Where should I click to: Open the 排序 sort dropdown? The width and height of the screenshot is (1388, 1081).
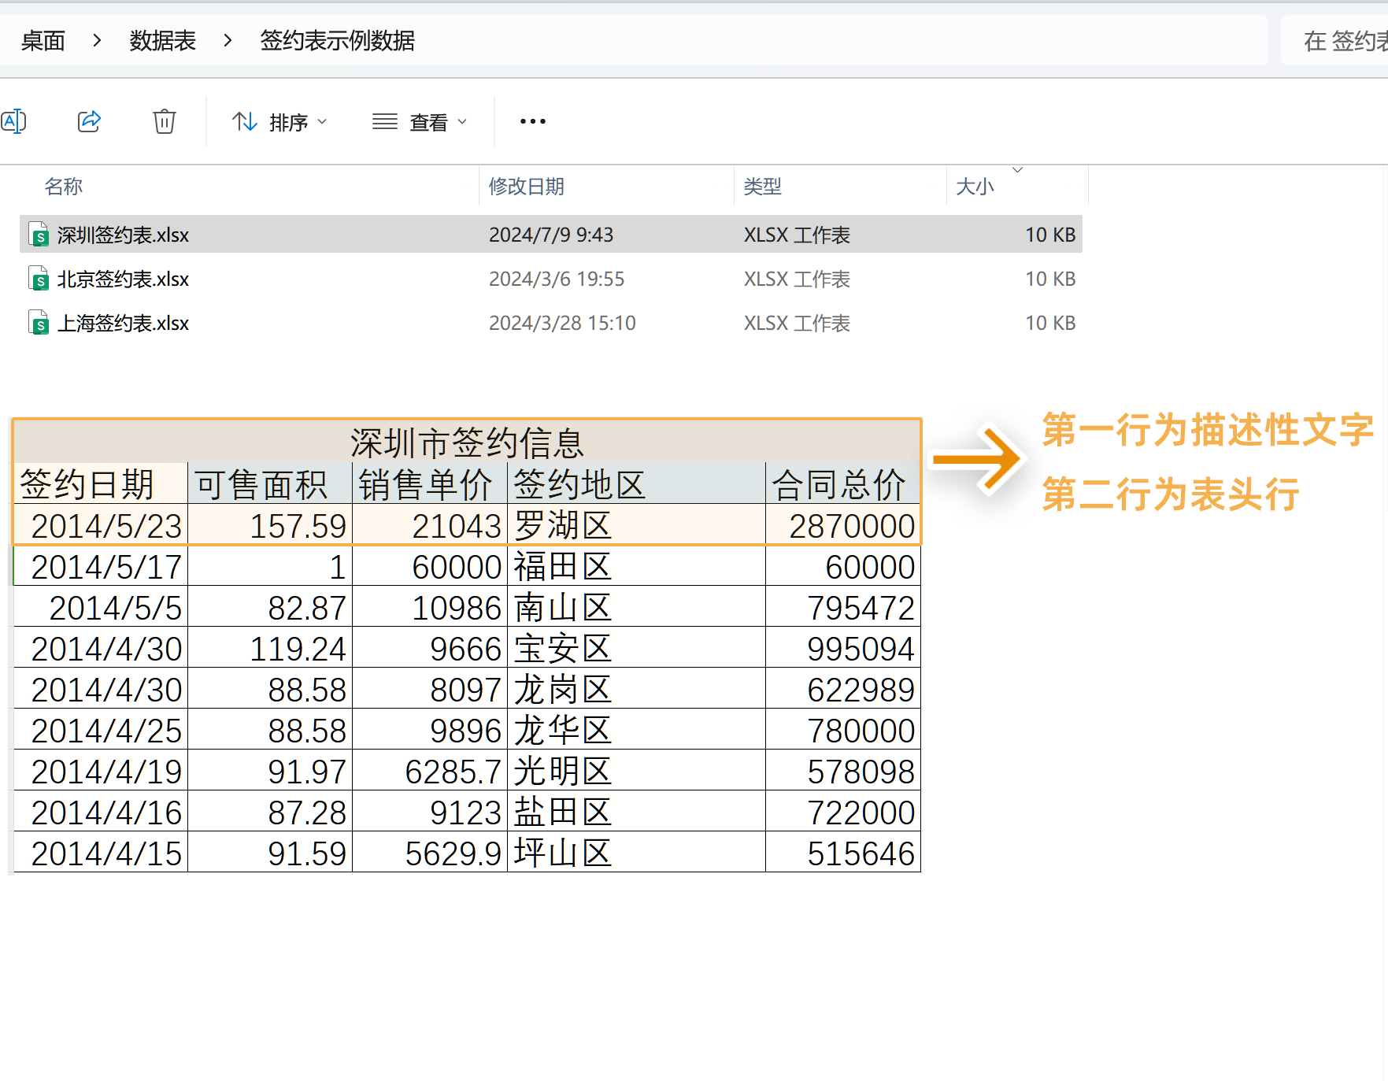(279, 122)
